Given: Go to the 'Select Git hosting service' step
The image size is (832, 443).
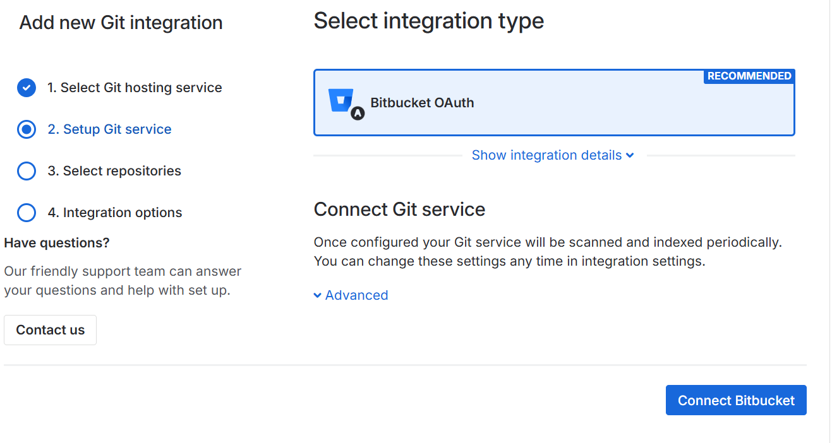Looking at the screenshot, I should (135, 88).
